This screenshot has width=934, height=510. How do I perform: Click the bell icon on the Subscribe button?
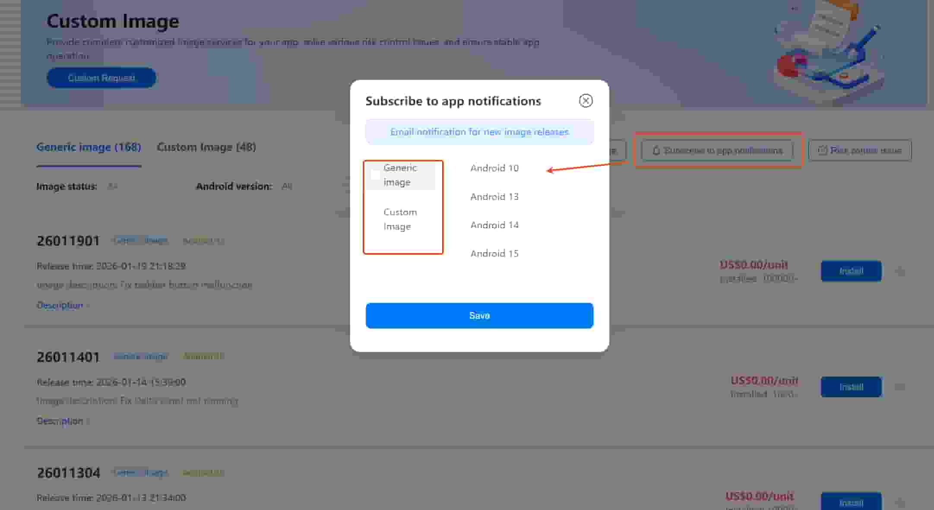click(656, 150)
